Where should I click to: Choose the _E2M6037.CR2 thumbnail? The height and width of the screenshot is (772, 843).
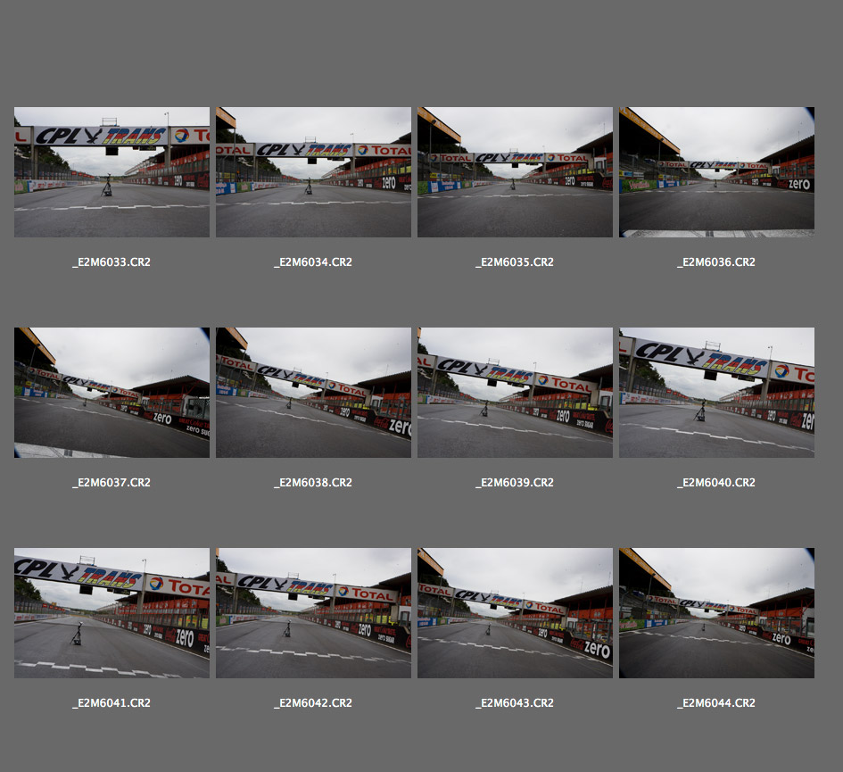(x=112, y=393)
